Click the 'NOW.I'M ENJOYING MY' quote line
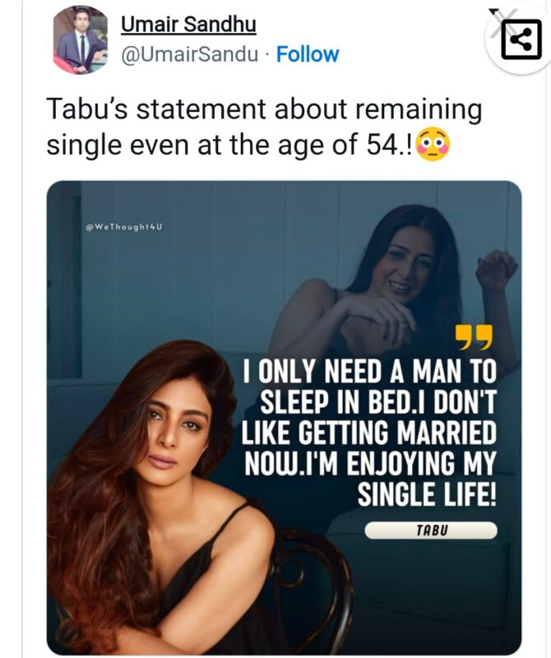This screenshot has height=658, width=551. pos(370,464)
